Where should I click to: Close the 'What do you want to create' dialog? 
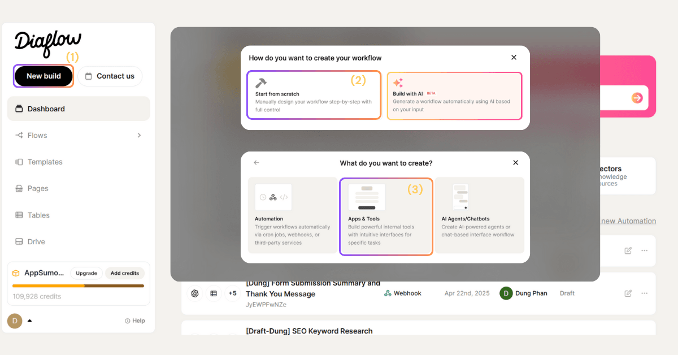(515, 163)
